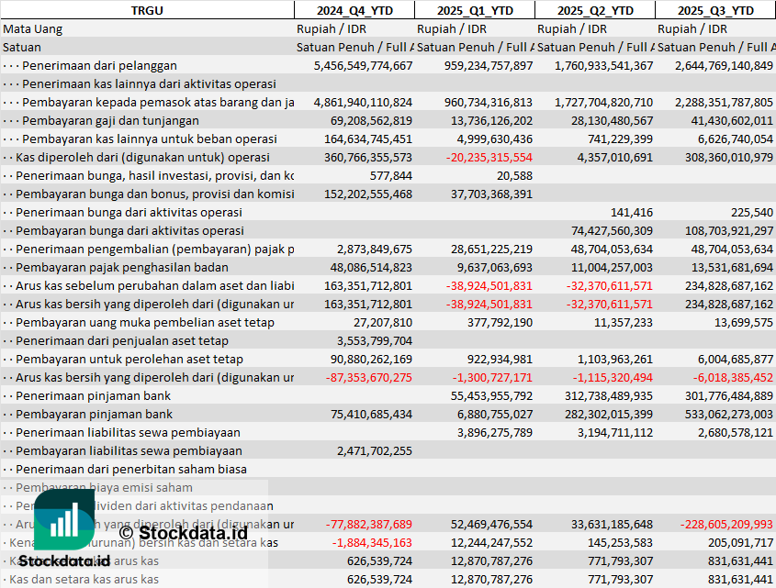Select the 2024_Q4_YTD column header
Screen dimensions: 776x588
pos(354,10)
